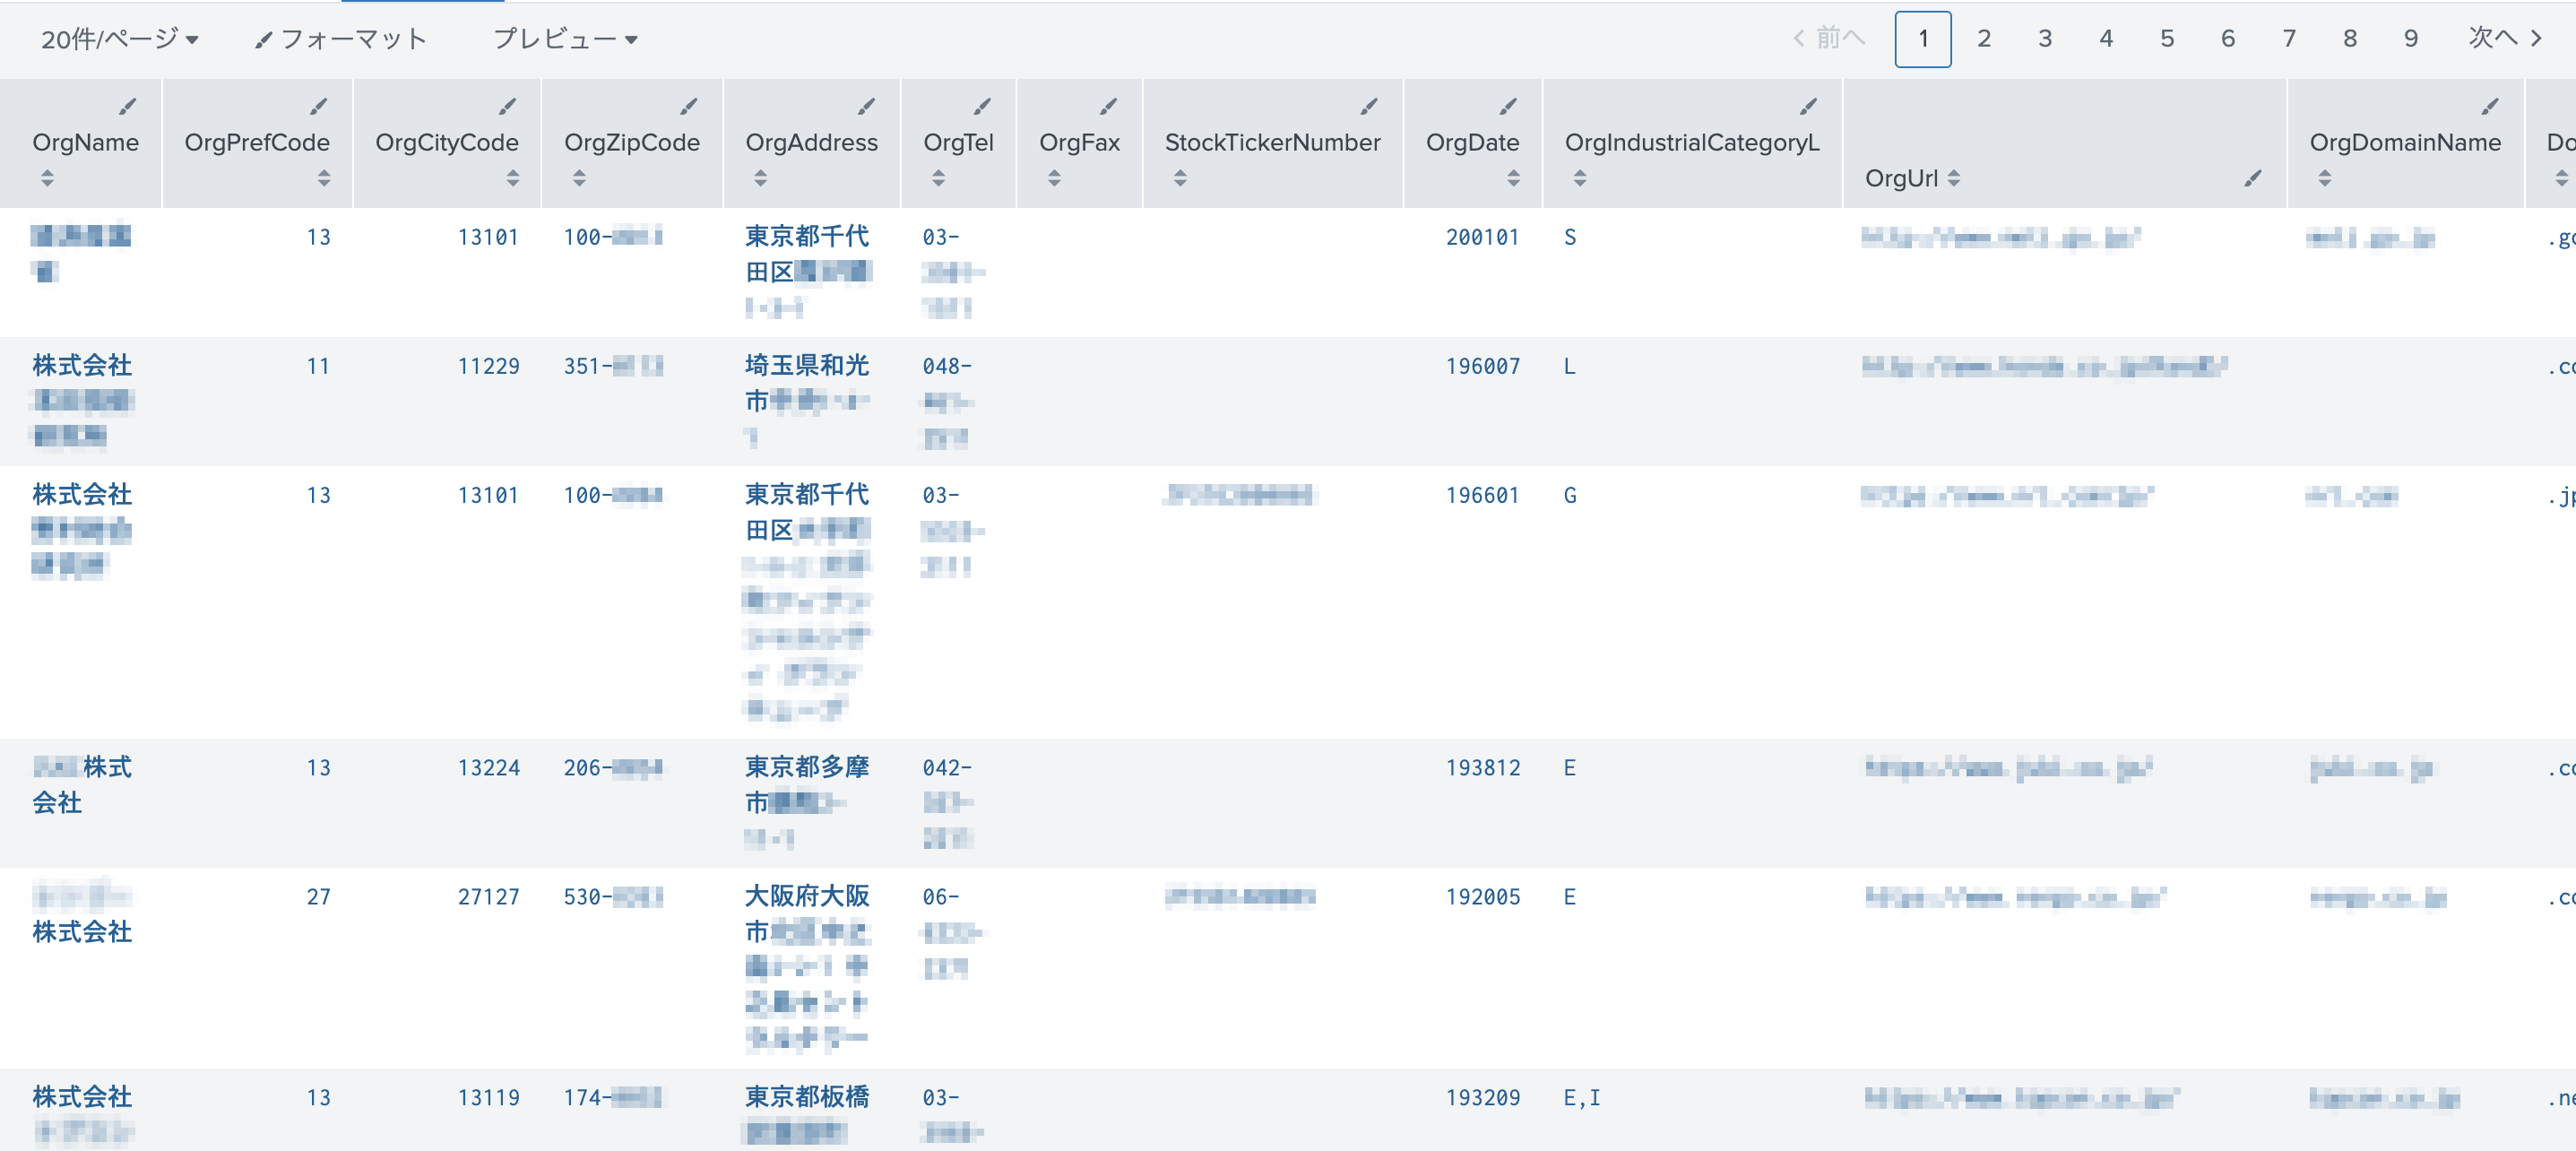Click the pencil icon above OrgCityCode column
The image size is (2576, 1151).
point(507,106)
